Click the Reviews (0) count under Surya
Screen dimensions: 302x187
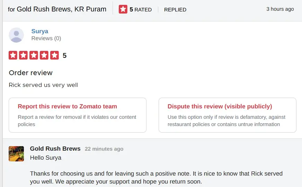click(x=46, y=38)
